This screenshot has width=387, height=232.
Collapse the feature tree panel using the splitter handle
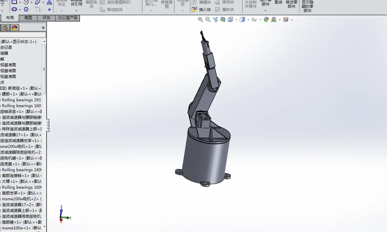tap(48, 125)
